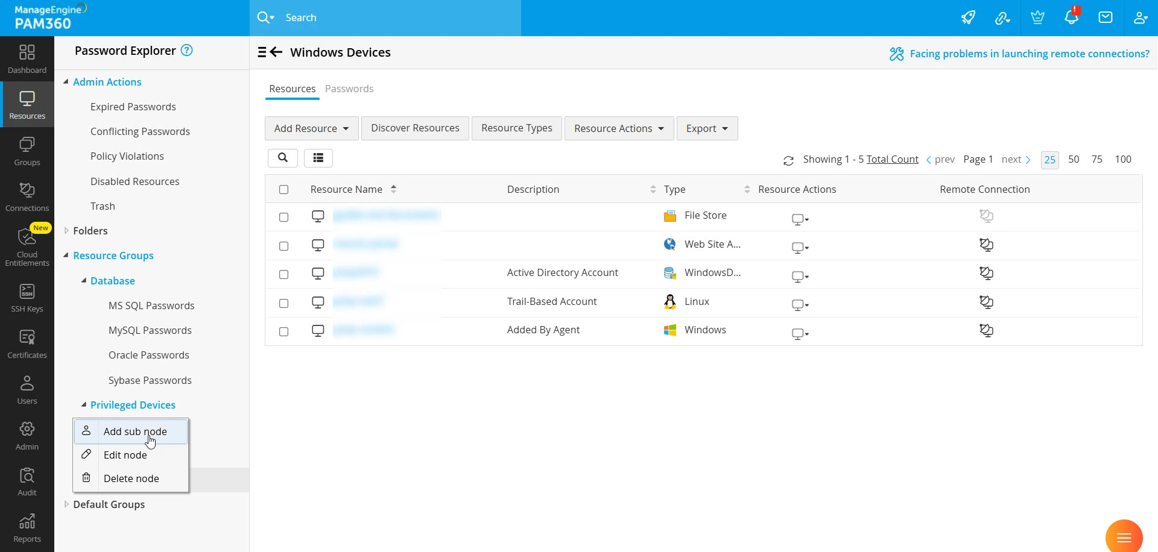Click the back arrow beside Windows Devices
This screenshot has width=1158, height=552.
[276, 52]
